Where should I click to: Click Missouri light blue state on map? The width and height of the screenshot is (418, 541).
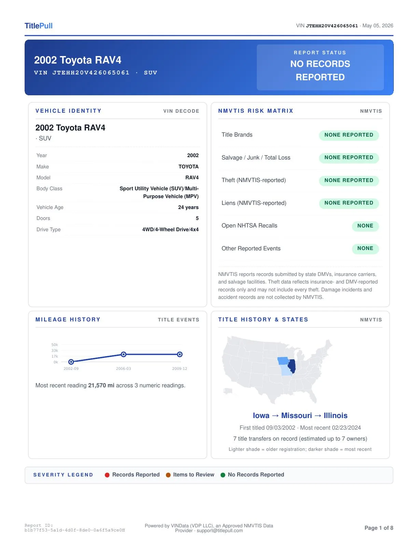286,370
